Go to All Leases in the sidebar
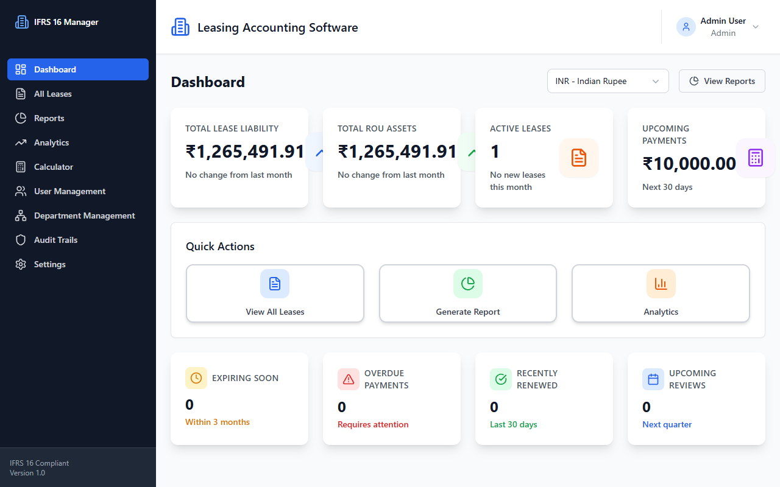Viewport: 780px width, 487px height. pos(78,94)
